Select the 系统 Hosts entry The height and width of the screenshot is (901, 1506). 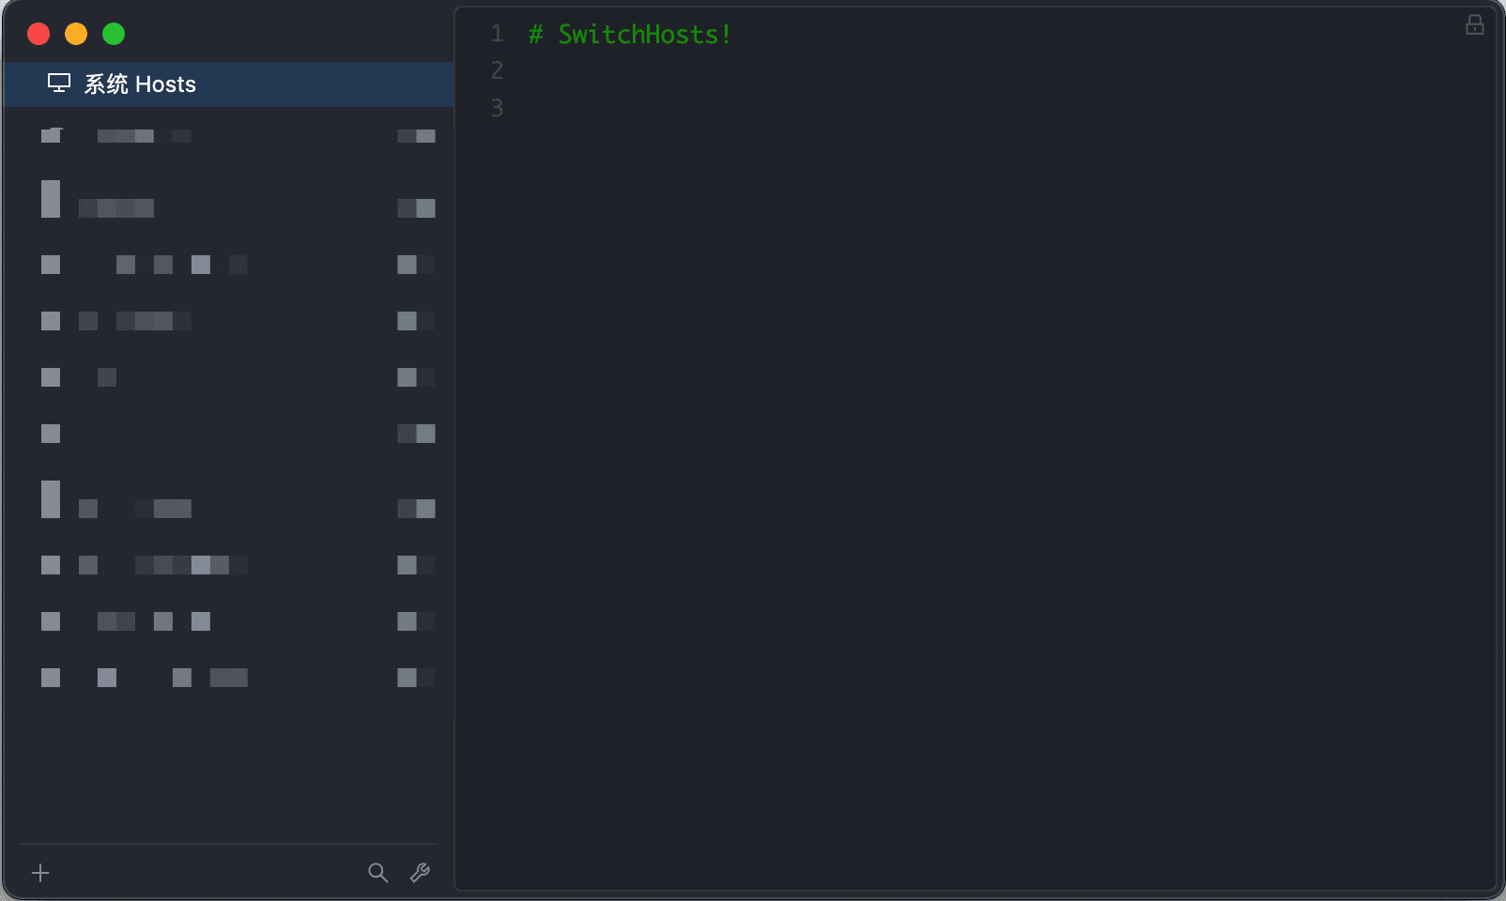(229, 84)
